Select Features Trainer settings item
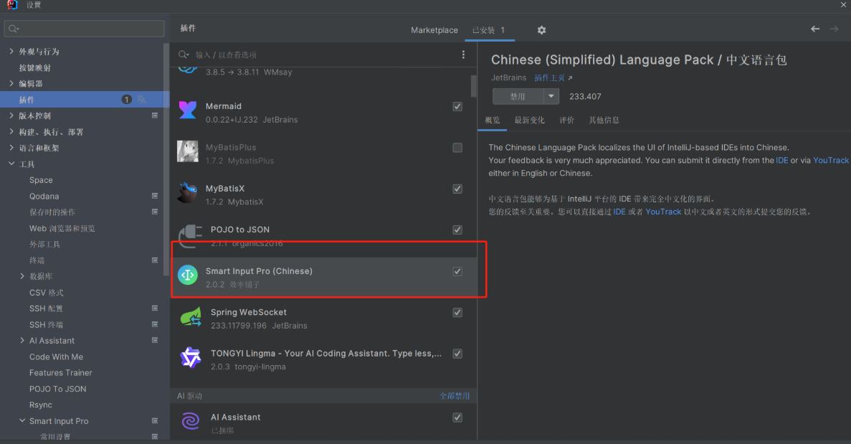The height and width of the screenshot is (444, 851). [x=60, y=372]
